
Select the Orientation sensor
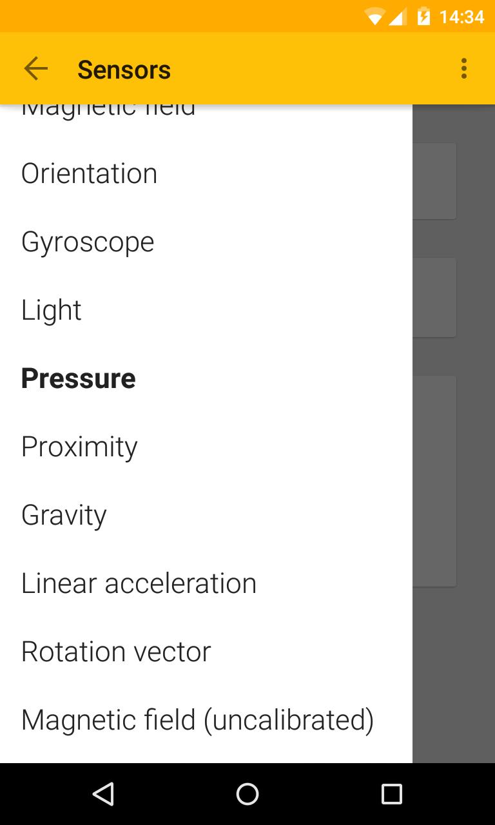(89, 173)
